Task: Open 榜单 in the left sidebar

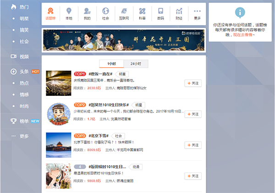Action: pyautogui.click(x=24, y=121)
